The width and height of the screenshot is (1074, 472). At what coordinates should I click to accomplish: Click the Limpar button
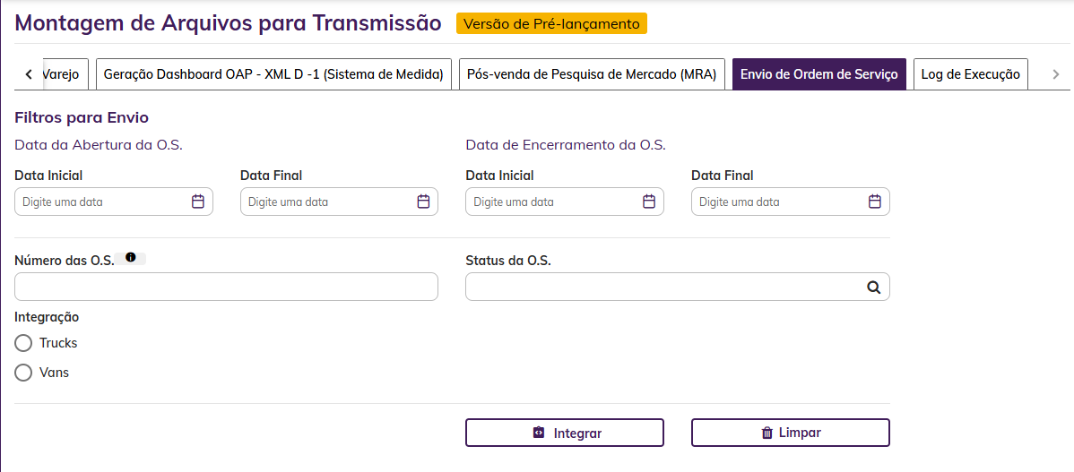pyautogui.click(x=791, y=433)
